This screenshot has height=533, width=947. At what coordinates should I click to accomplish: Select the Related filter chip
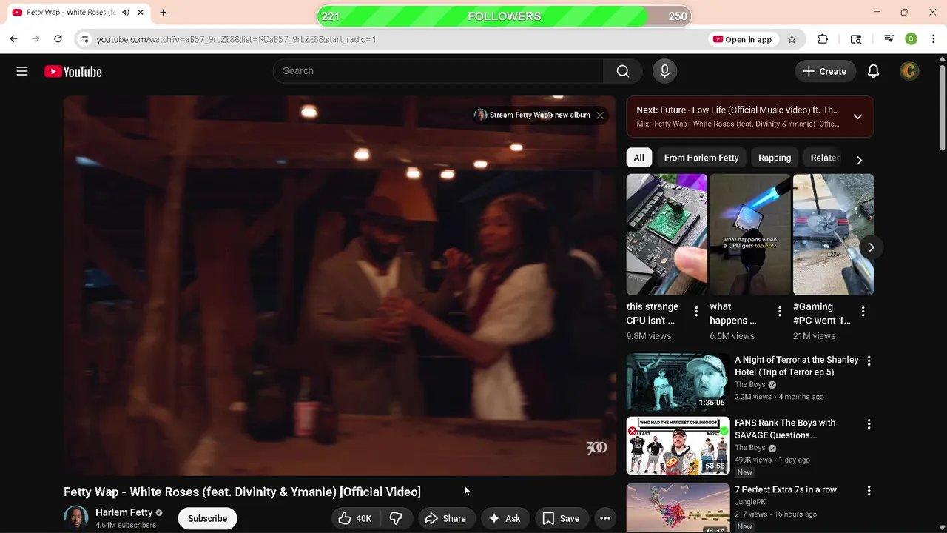coord(825,158)
